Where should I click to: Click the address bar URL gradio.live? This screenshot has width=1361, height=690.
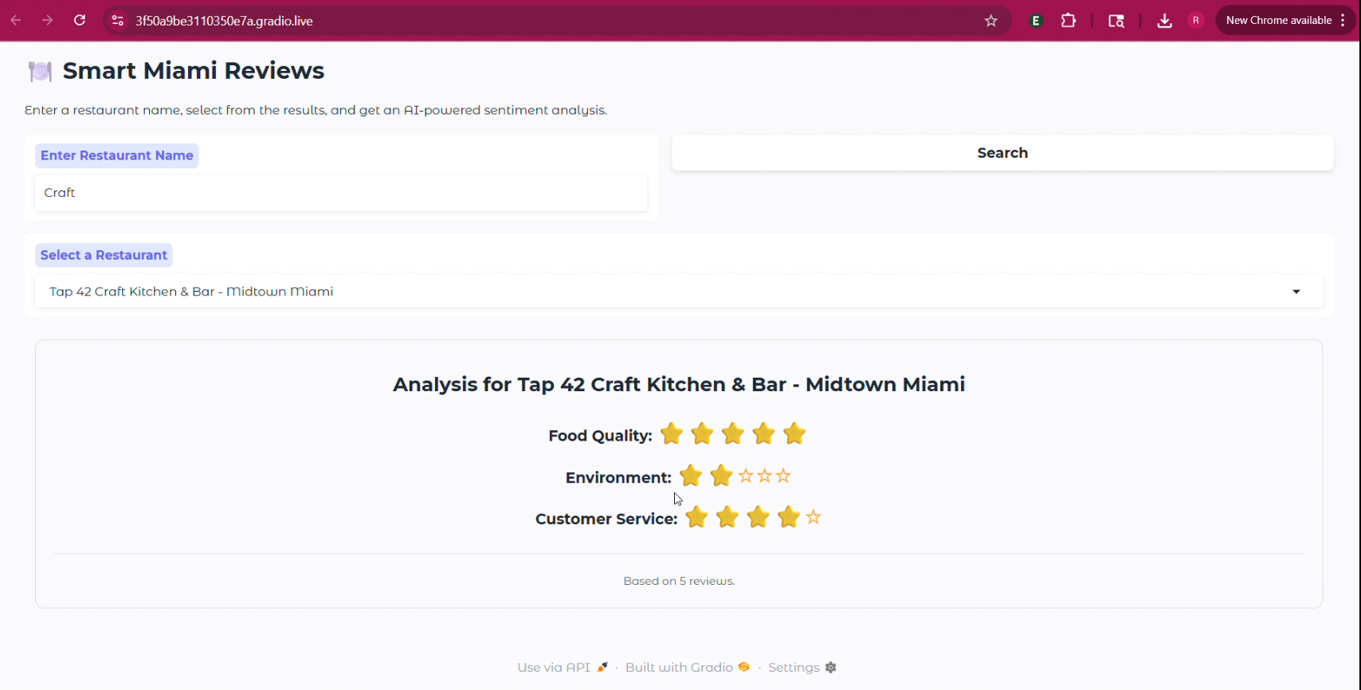click(x=224, y=21)
